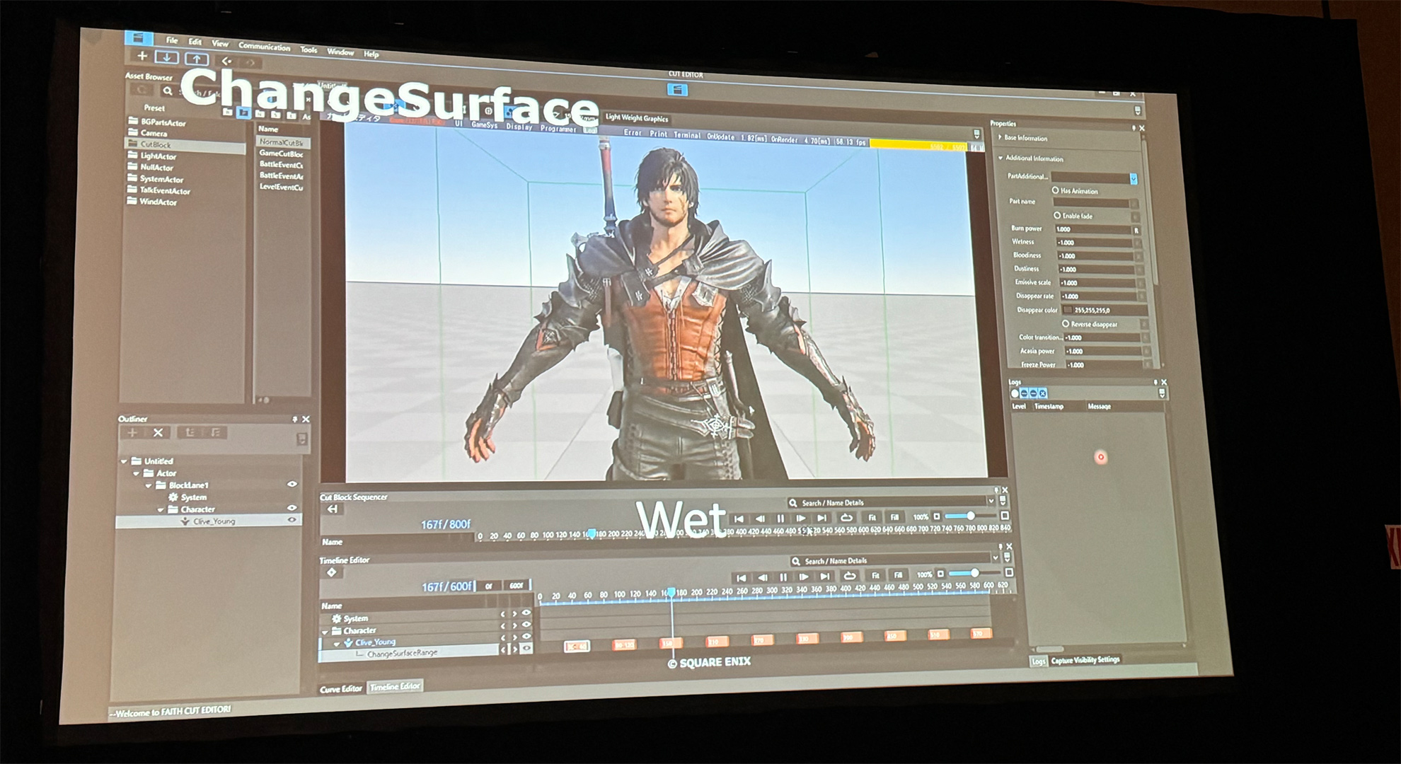Switch to the Curve Editor tab

coord(341,688)
